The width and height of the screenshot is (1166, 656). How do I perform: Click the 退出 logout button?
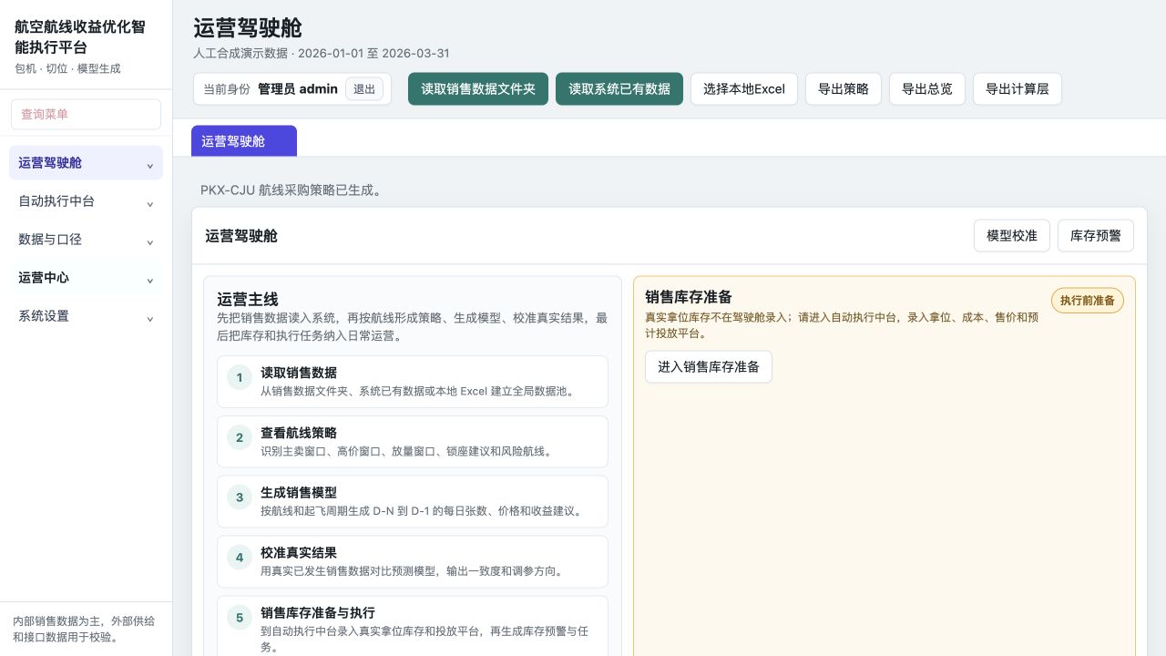(x=364, y=89)
